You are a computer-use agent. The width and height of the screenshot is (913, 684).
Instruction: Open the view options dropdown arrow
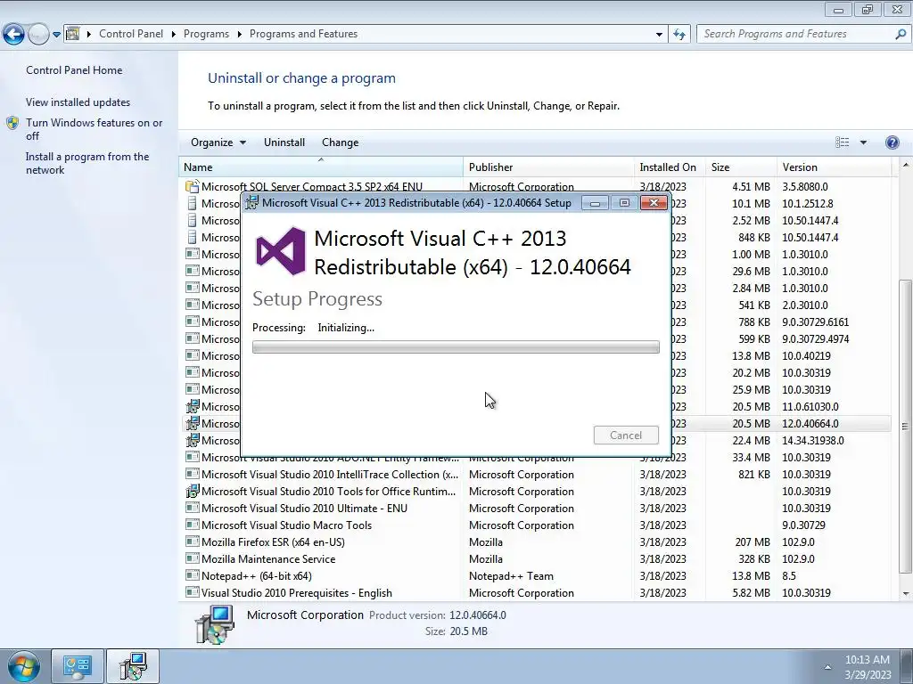(x=863, y=142)
